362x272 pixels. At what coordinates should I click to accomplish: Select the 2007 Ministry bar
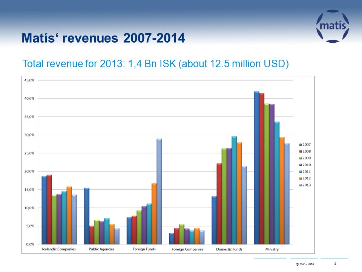point(257,168)
